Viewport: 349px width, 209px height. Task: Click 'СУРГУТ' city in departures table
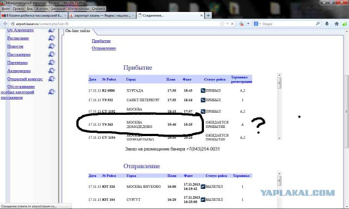tap(134, 200)
